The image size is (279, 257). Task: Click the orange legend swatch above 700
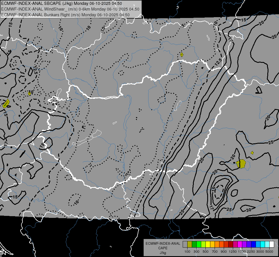click(x=217, y=244)
